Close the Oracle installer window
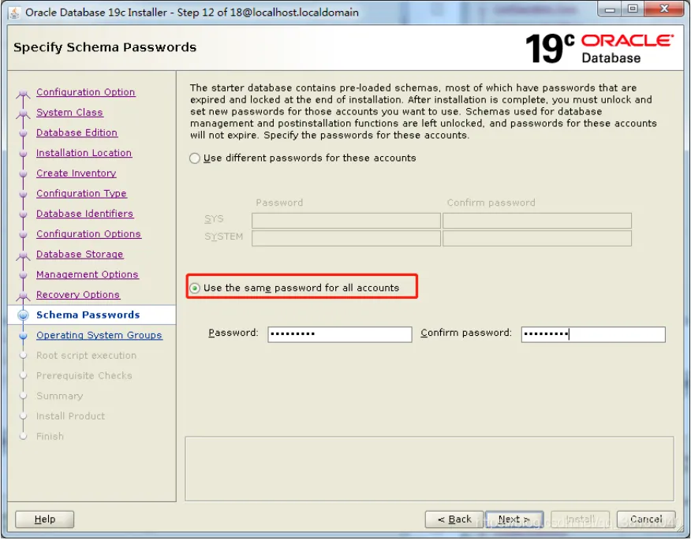The height and width of the screenshot is (540, 691). coord(663,9)
